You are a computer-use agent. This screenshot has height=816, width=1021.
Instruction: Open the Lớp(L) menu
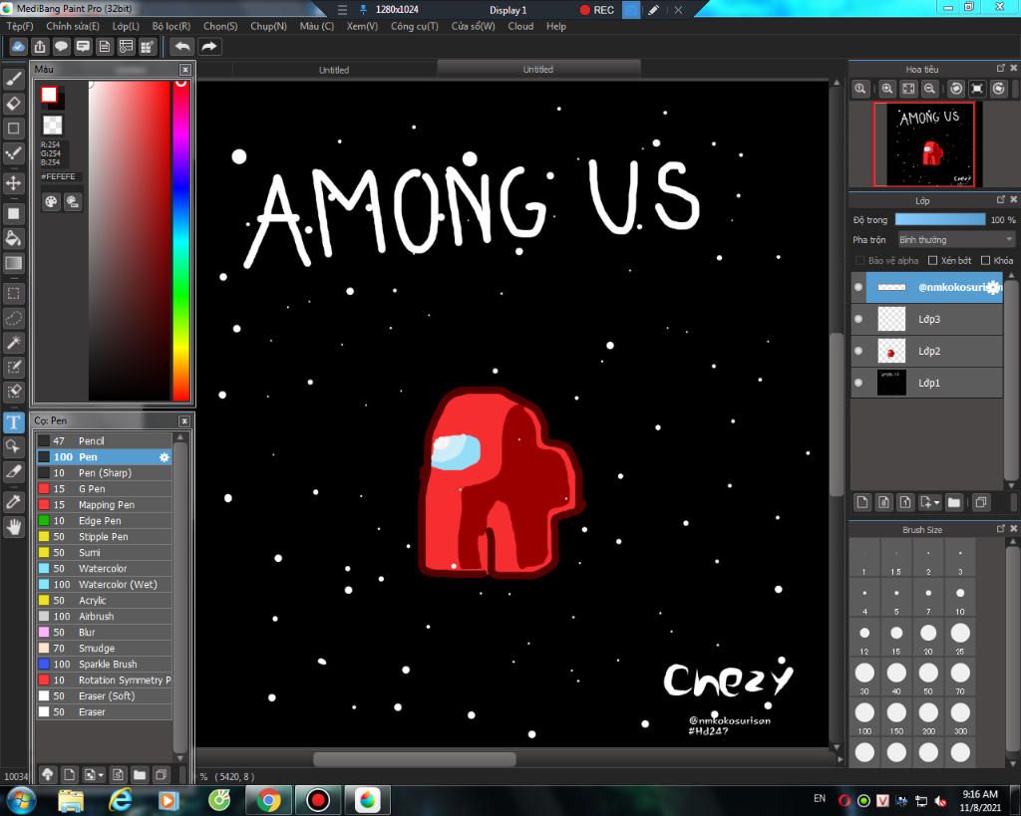(126, 26)
